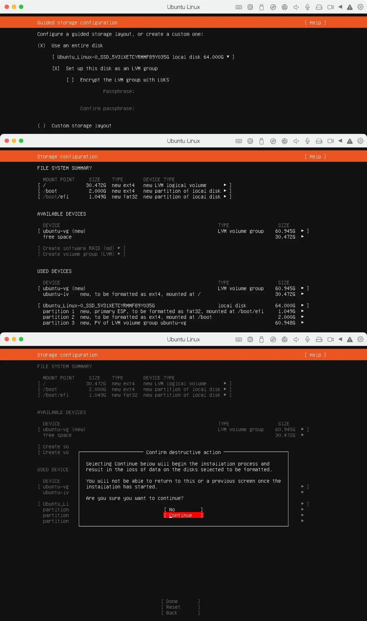367x621 pixels.
Task: Open 'Create software RAID (md)' menu in middle window
Action: click(x=82, y=248)
